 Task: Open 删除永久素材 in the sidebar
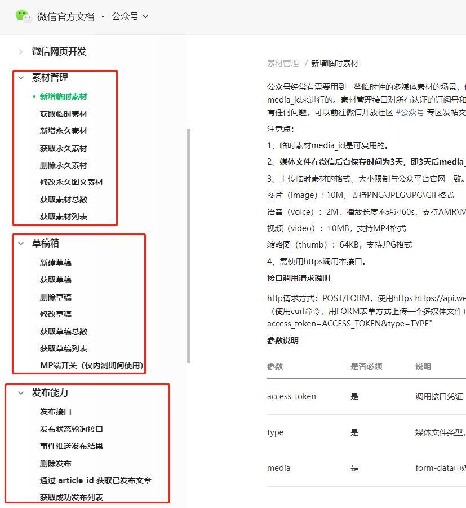[x=64, y=165]
